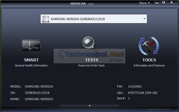Open the TOOLS hammer and screwdriver icon
This screenshot has width=179, height=112.
pos(149,46)
